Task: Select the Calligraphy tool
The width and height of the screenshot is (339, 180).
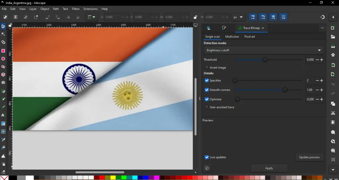Action: click(x=3, y=107)
